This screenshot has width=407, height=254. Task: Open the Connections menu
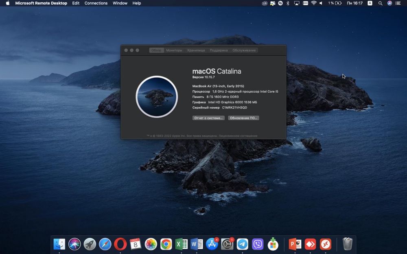pos(96,3)
